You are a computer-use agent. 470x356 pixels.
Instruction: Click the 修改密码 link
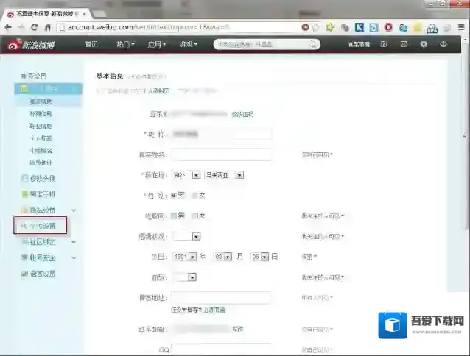pyautogui.click(x=242, y=114)
